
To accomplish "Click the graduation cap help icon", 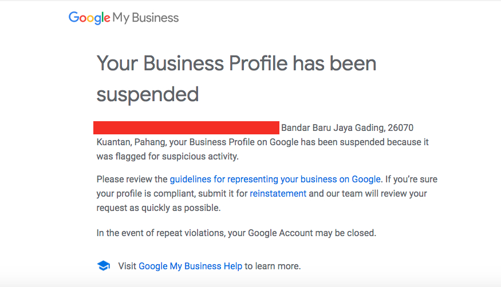I will click(x=104, y=266).
